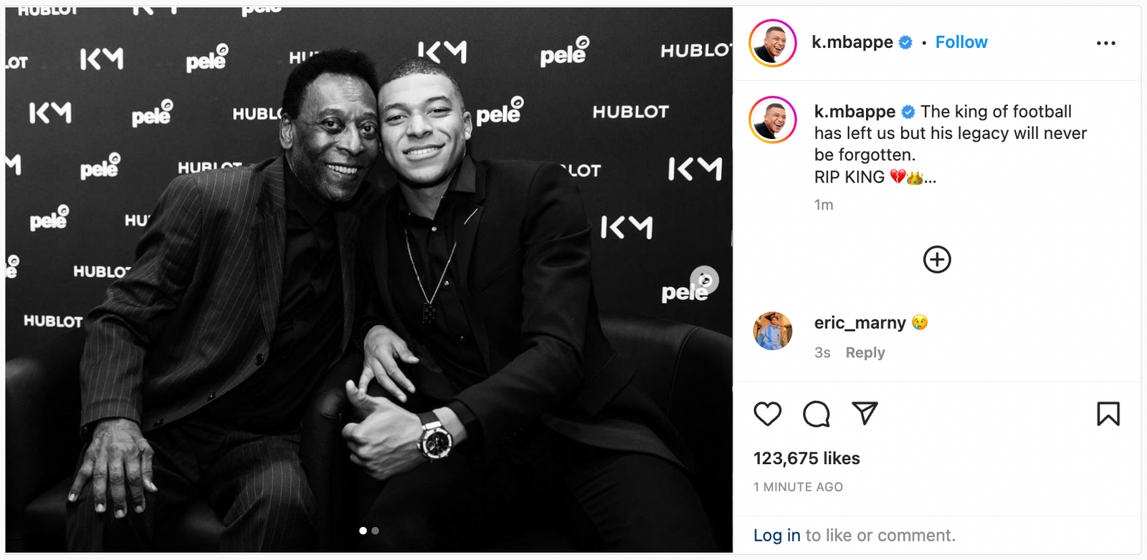The image size is (1147, 560).
Task: Open k.mbappe profile from header username
Action: click(852, 42)
